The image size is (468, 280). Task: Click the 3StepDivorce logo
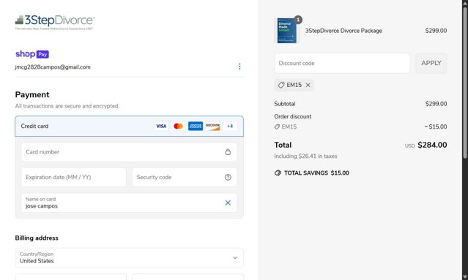click(x=55, y=23)
